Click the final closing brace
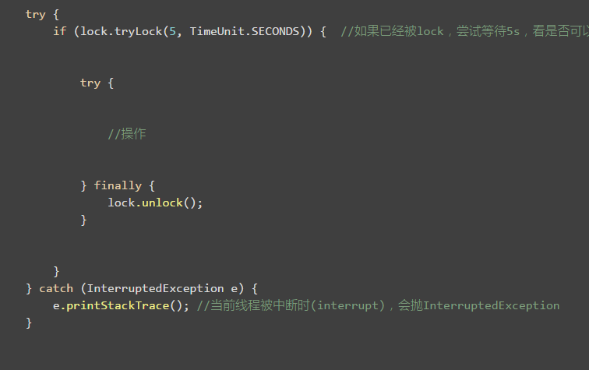The image size is (589, 370). [x=29, y=322]
